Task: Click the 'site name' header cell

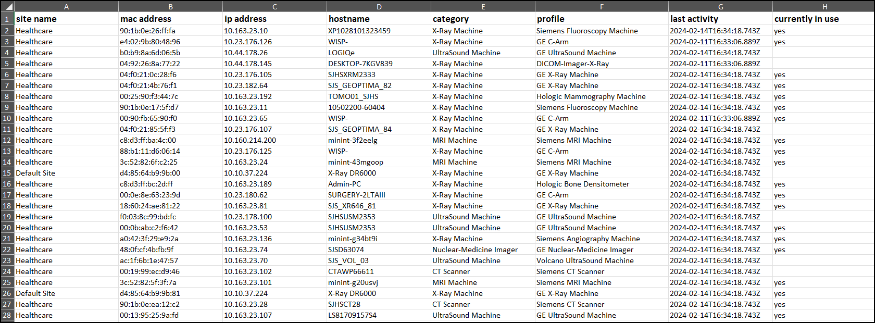Action: coord(67,19)
